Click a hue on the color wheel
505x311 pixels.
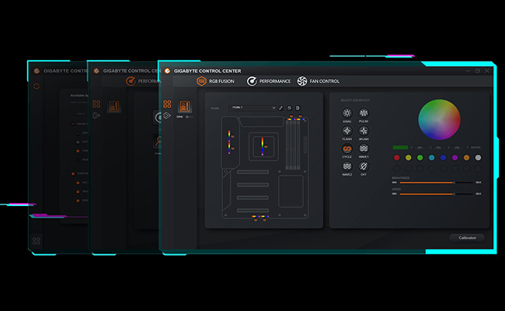click(439, 119)
